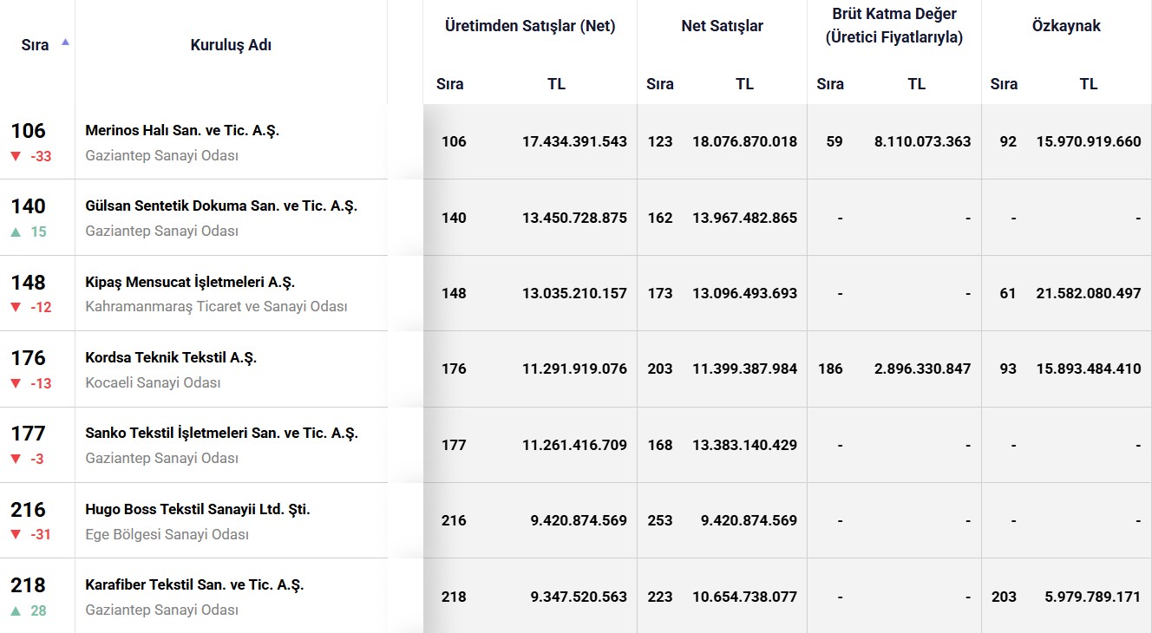Image resolution: width=1152 pixels, height=633 pixels.
Task: Select the Net Satışlar column header
Action: pos(722,26)
